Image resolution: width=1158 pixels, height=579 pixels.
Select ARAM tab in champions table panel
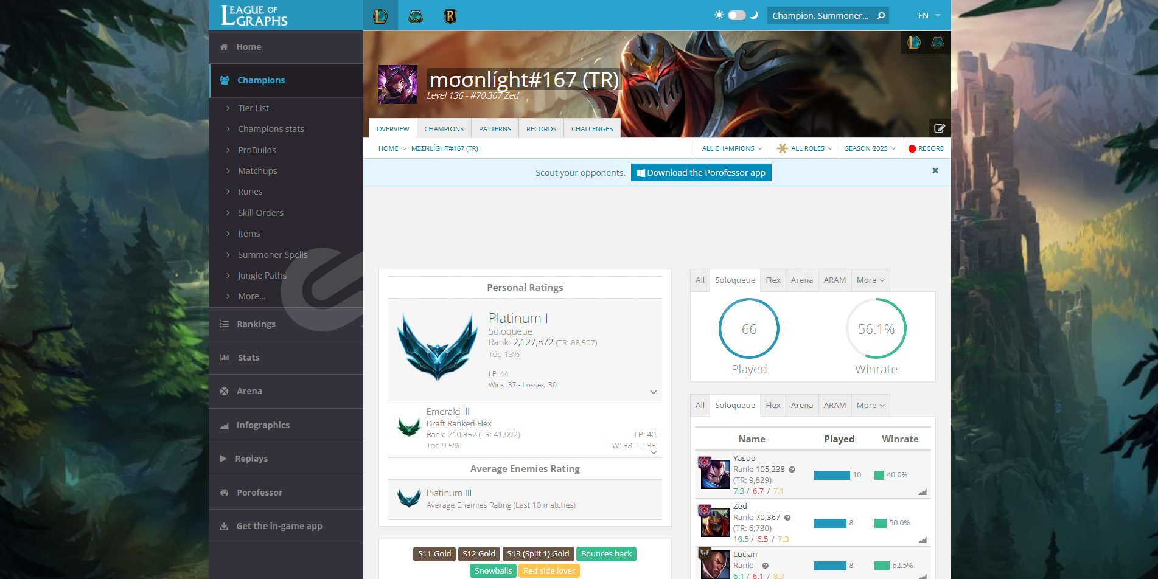(x=835, y=406)
